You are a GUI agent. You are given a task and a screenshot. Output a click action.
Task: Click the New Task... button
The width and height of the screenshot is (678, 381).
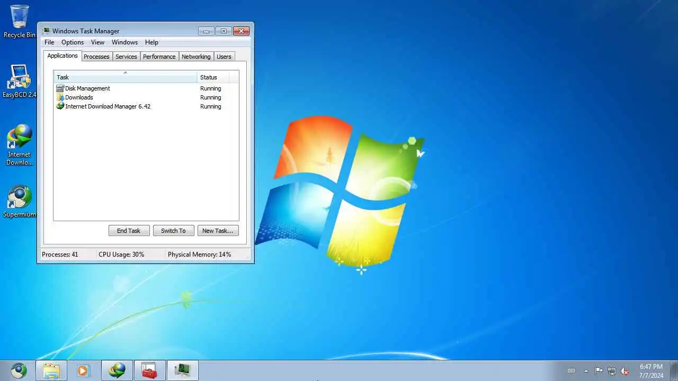click(x=218, y=231)
